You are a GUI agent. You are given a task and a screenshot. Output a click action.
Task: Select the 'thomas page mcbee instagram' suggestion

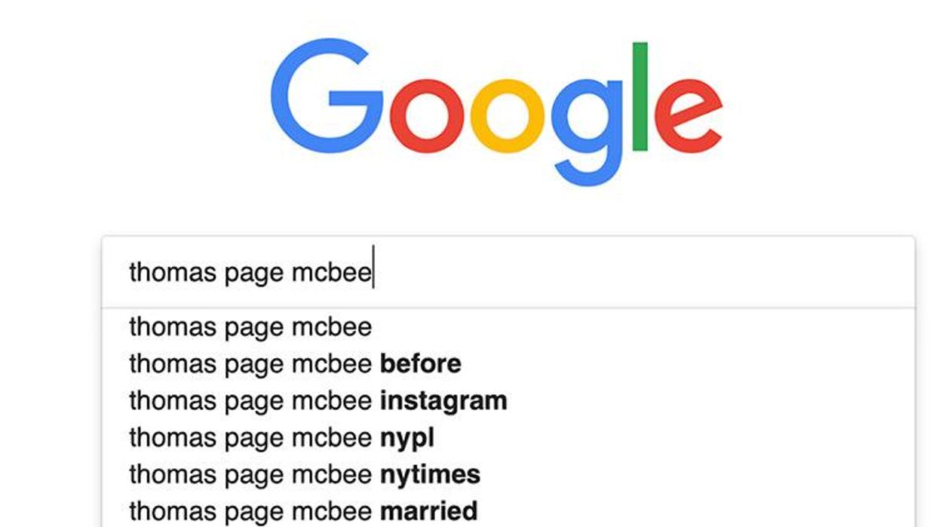point(317,400)
